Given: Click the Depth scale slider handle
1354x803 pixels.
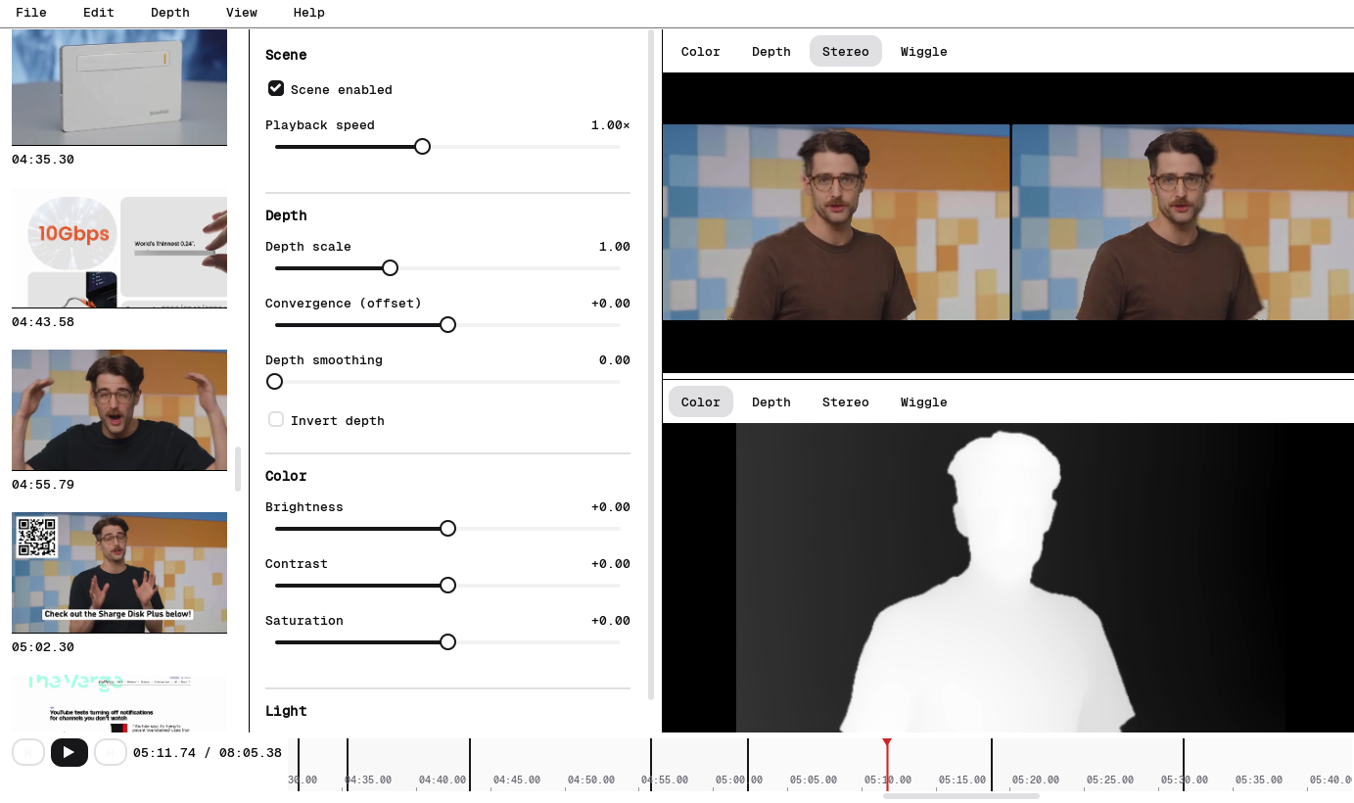Looking at the screenshot, I should 390,267.
